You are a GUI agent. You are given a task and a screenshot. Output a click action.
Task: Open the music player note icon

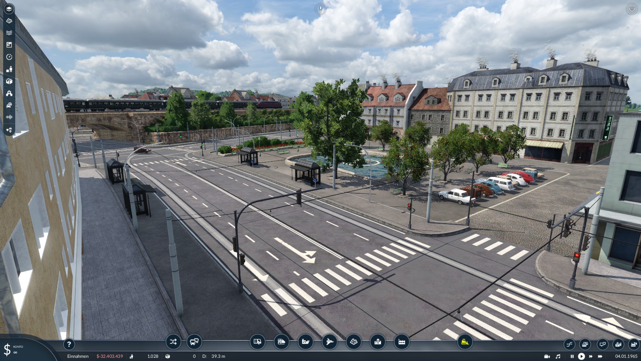[x=558, y=356]
